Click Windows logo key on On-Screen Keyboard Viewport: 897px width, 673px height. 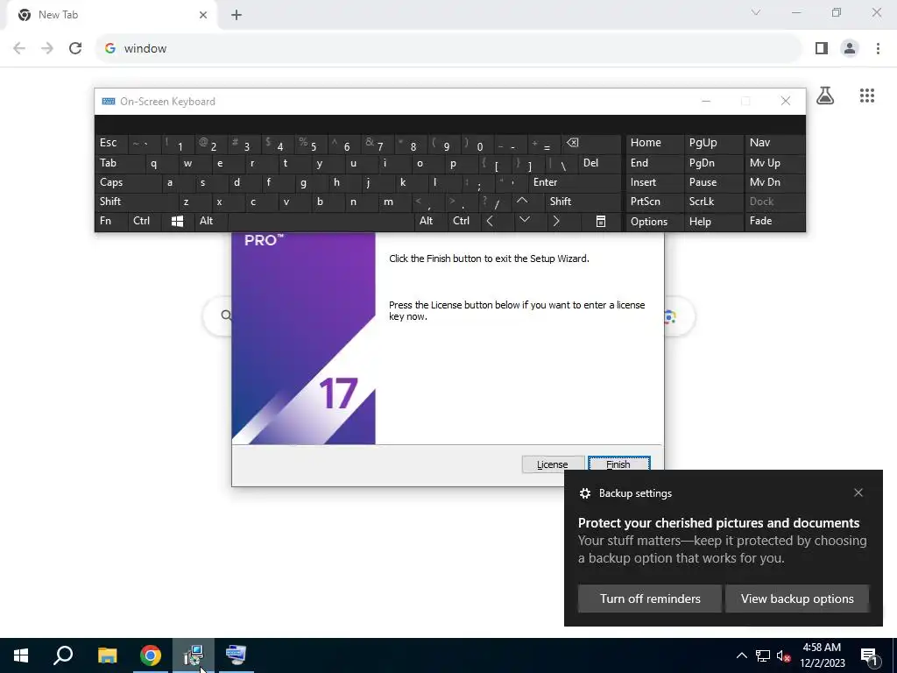177,221
